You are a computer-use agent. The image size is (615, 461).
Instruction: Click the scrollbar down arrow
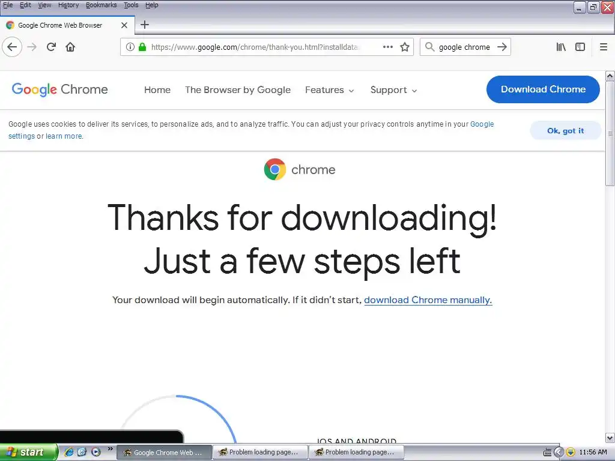tap(610, 438)
